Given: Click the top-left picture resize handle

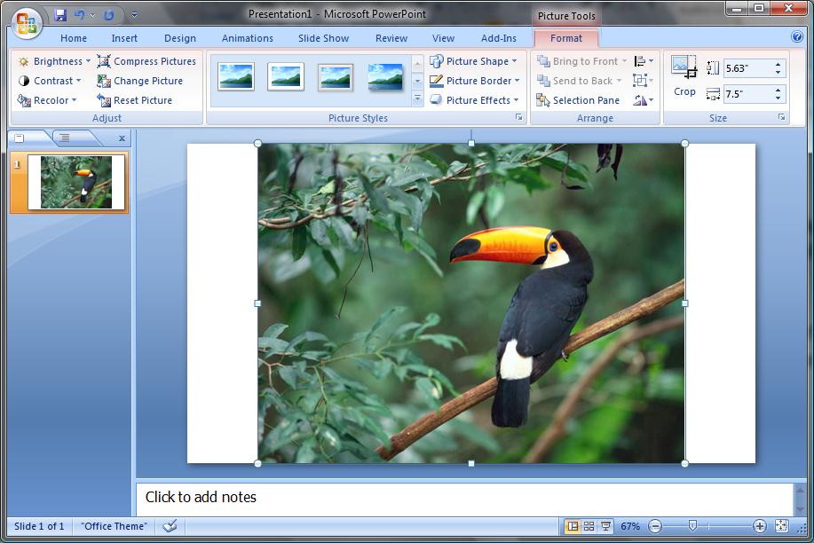Looking at the screenshot, I should 258,143.
